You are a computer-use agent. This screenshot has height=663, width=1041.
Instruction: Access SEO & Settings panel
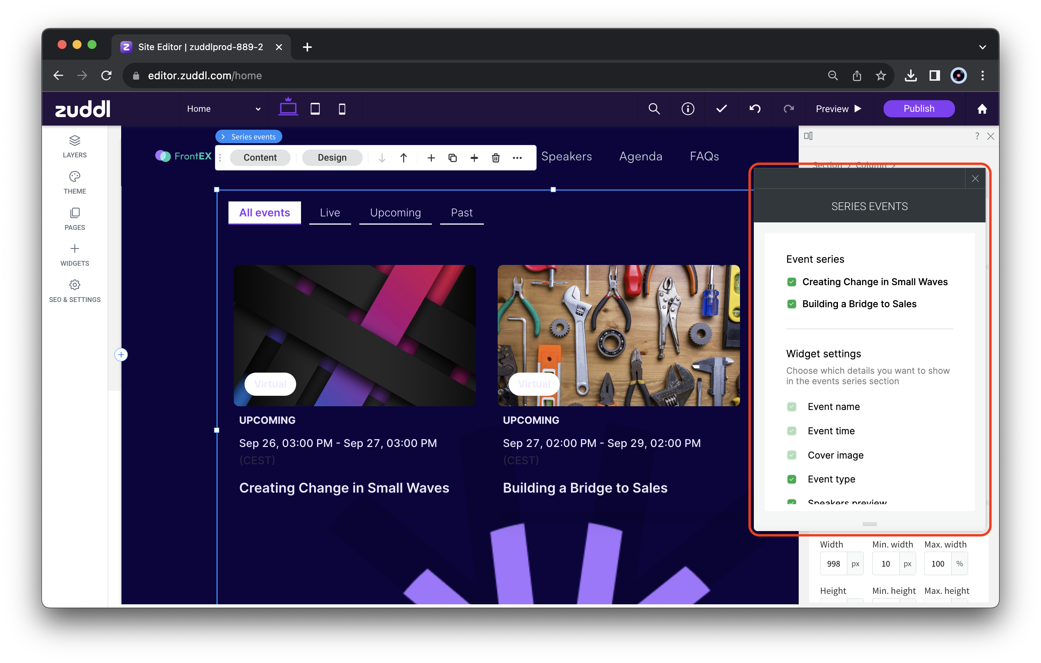click(x=74, y=290)
